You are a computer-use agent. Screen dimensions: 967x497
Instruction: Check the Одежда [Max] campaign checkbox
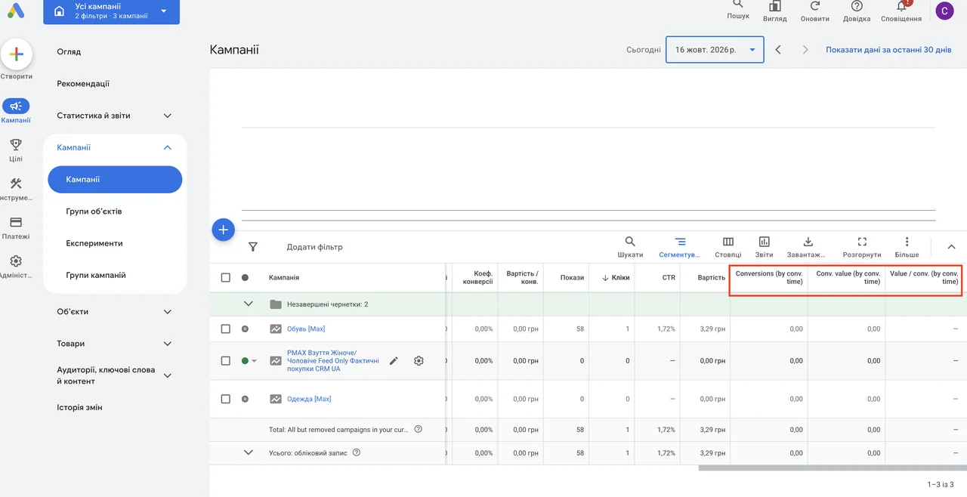[x=225, y=399]
